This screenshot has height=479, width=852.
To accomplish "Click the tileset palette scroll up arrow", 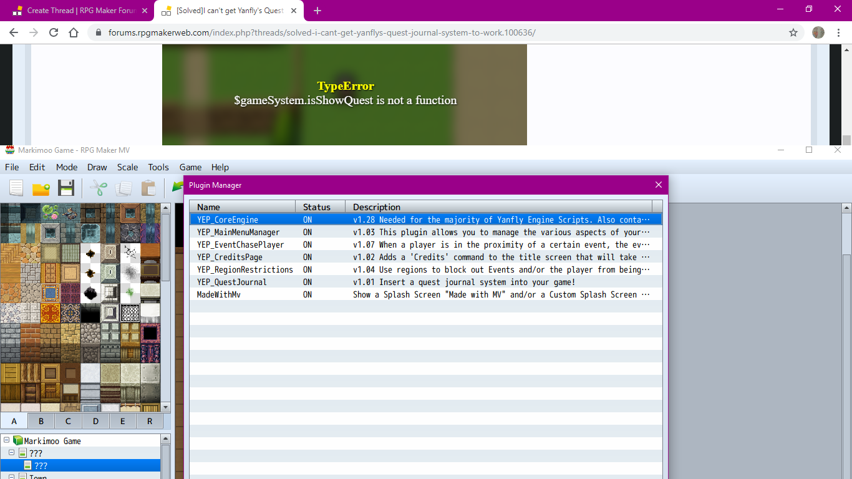I will point(165,208).
